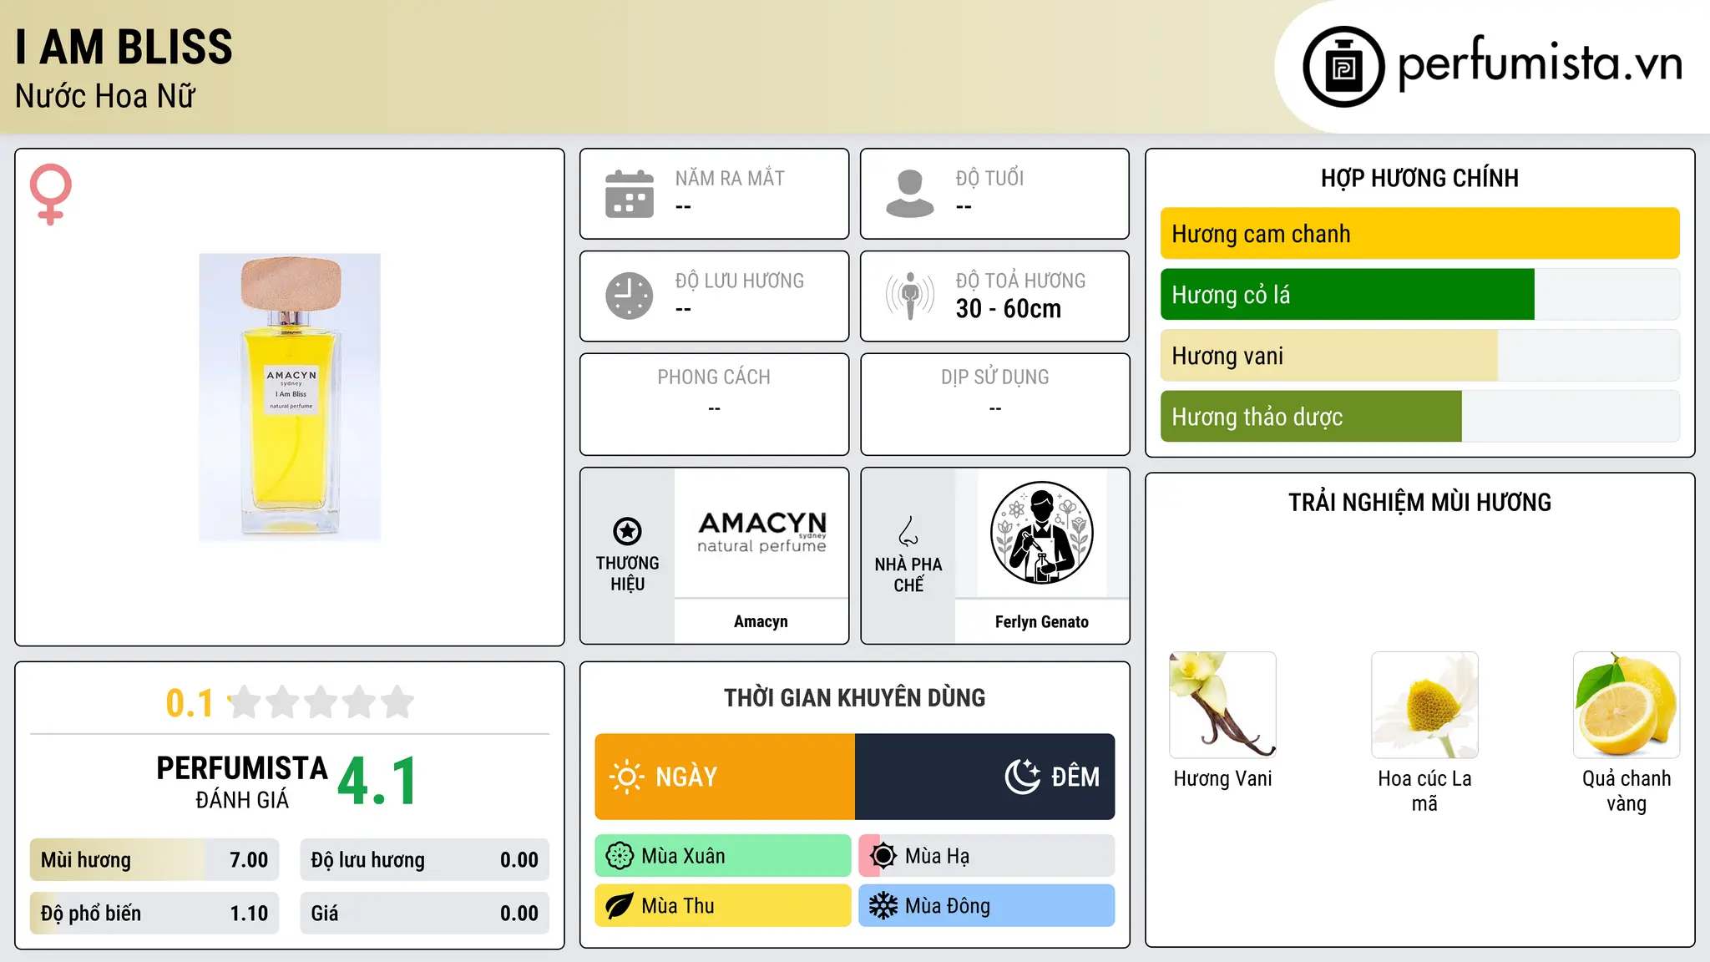Viewport: 1710px width, 962px height.
Task: Click the green 4.1 Perfumista score
Action: [377, 782]
